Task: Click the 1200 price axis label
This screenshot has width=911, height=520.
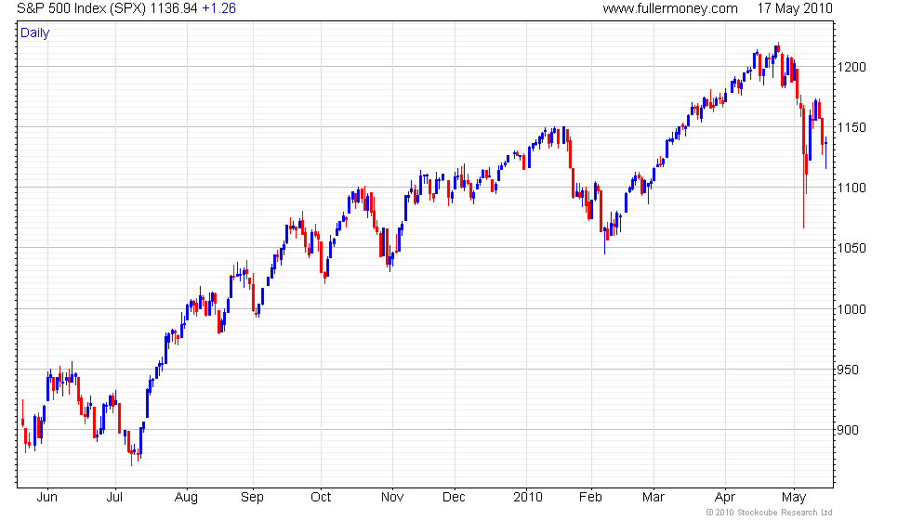Action: click(852, 67)
